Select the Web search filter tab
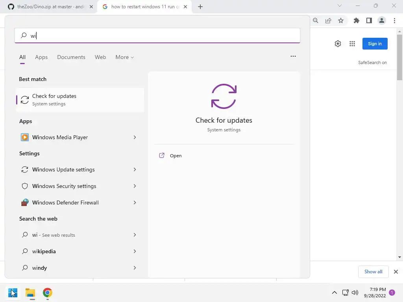Image resolution: width=403 pixels, height=302 pixels. click(x=100, y=57)
